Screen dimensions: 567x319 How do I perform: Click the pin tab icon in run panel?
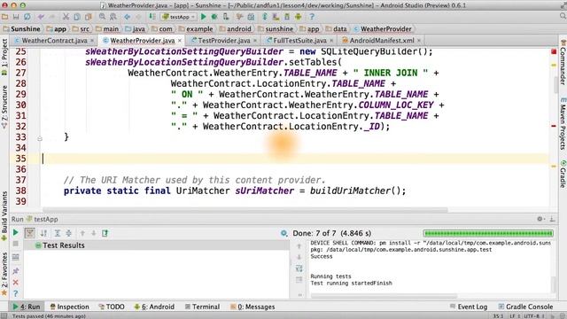click(x=16, y=271)
